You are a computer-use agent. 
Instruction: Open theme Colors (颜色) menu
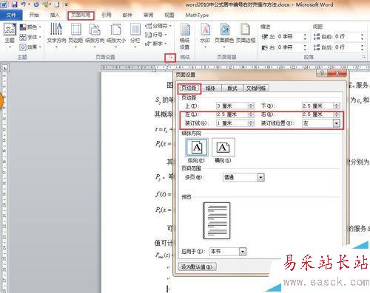point(30,27)
